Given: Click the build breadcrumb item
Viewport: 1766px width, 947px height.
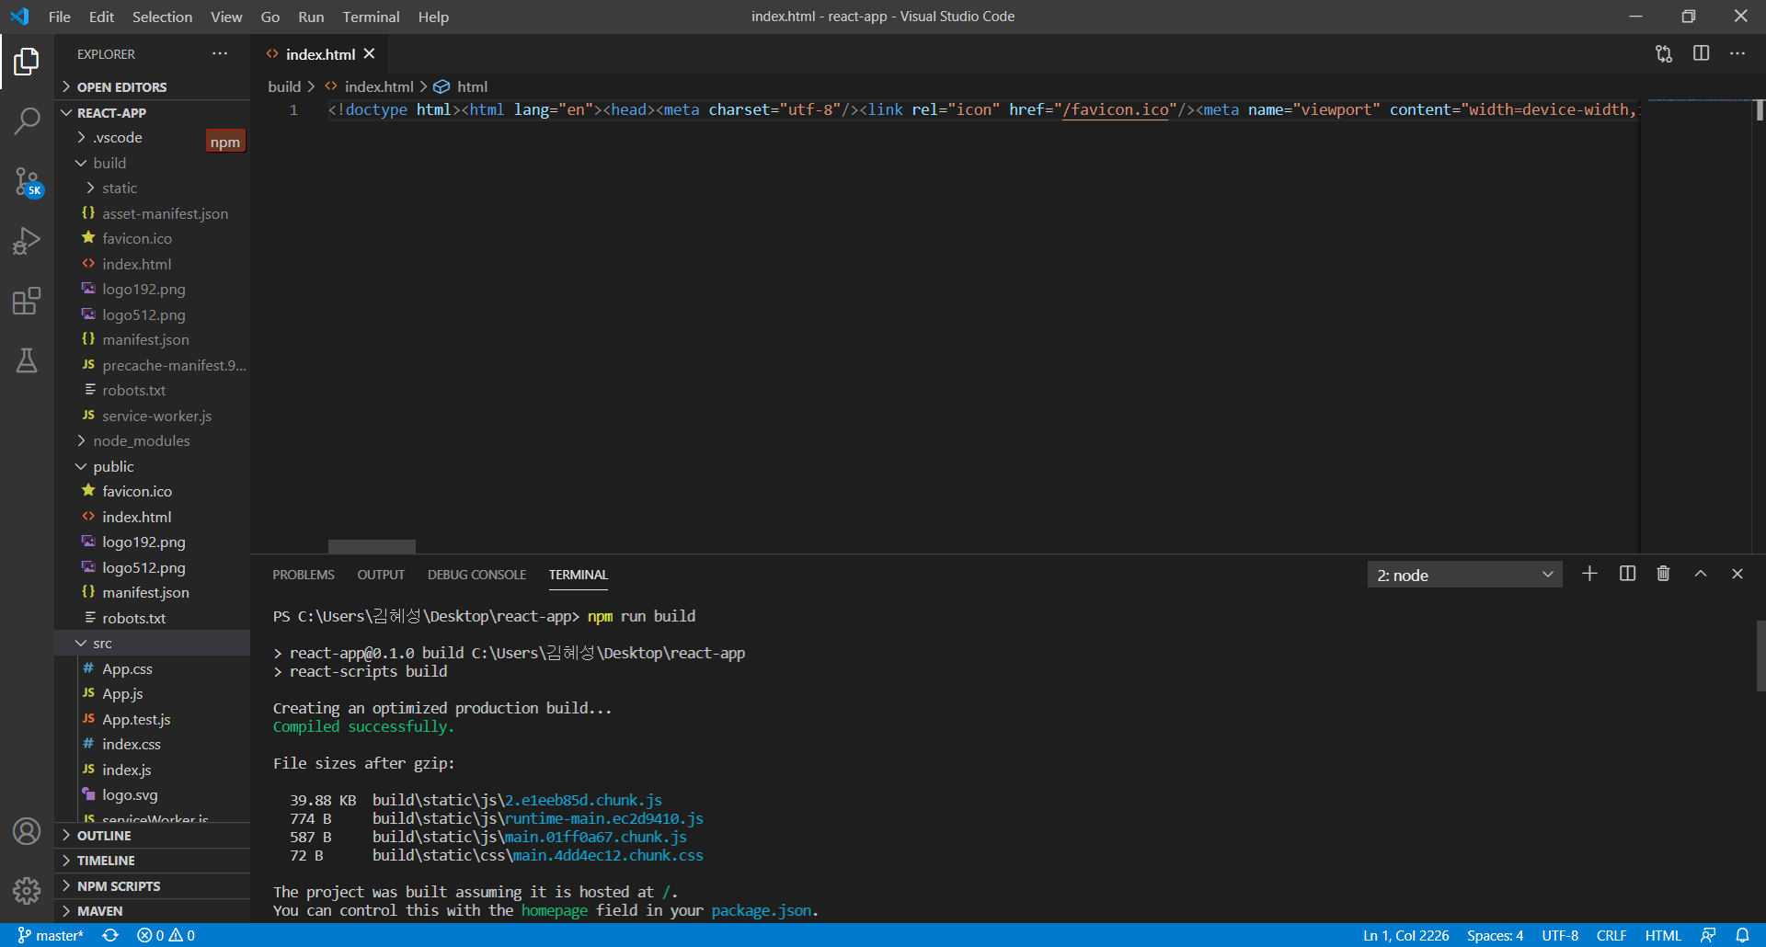Looking at the screenshot, I should click(284, 86).
